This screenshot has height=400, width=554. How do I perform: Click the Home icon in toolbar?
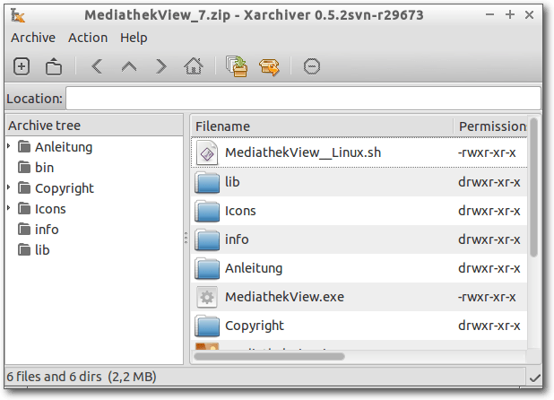tap(194, 66)
